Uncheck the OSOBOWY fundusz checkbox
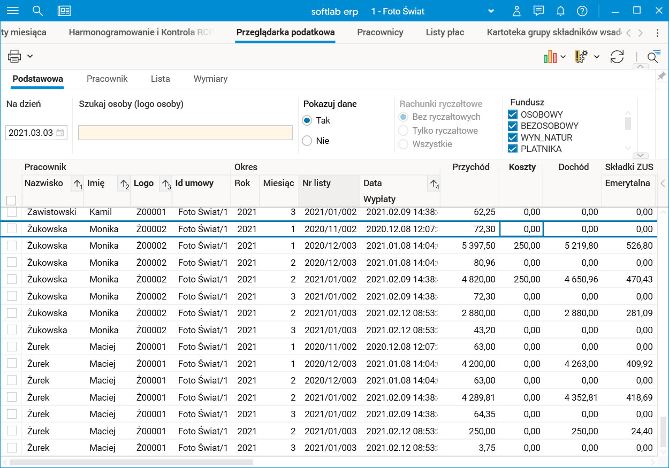669x468 pixels. (x=513, y=114)
